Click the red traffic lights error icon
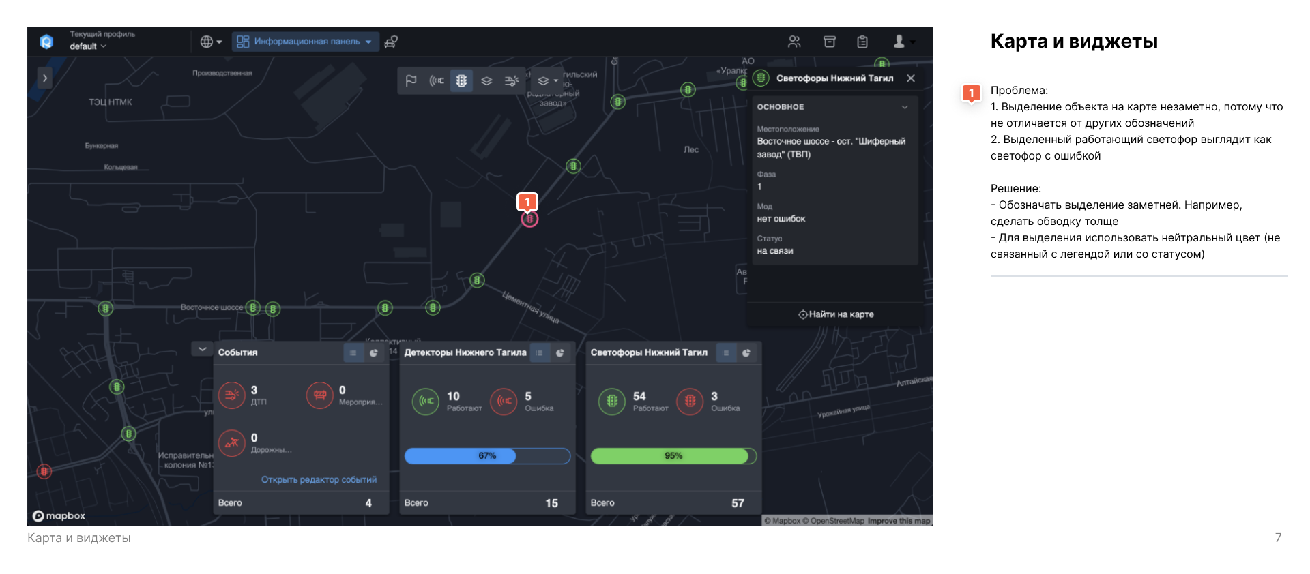This screenshot has width=1310, height=574. pyautogui.click(x=690, y=402)
